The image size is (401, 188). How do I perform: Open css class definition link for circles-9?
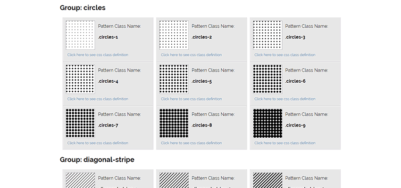point(285,143)
